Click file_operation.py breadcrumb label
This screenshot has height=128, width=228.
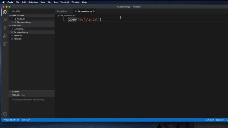[67, 16]
